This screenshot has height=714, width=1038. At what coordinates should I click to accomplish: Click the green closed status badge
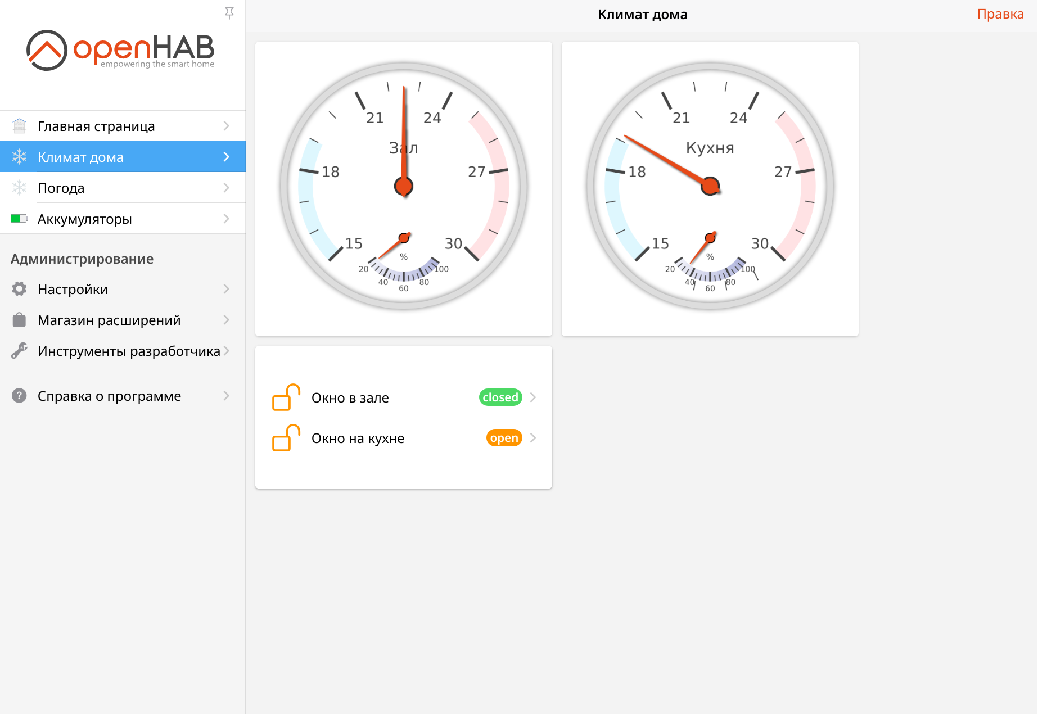(500, 397)
